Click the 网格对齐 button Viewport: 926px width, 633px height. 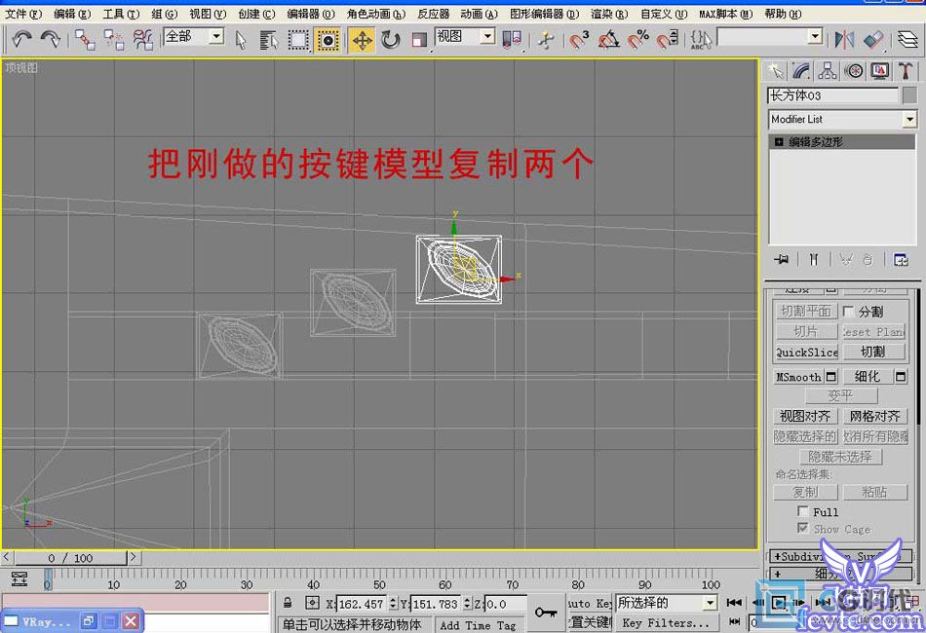tap(874, 417)
